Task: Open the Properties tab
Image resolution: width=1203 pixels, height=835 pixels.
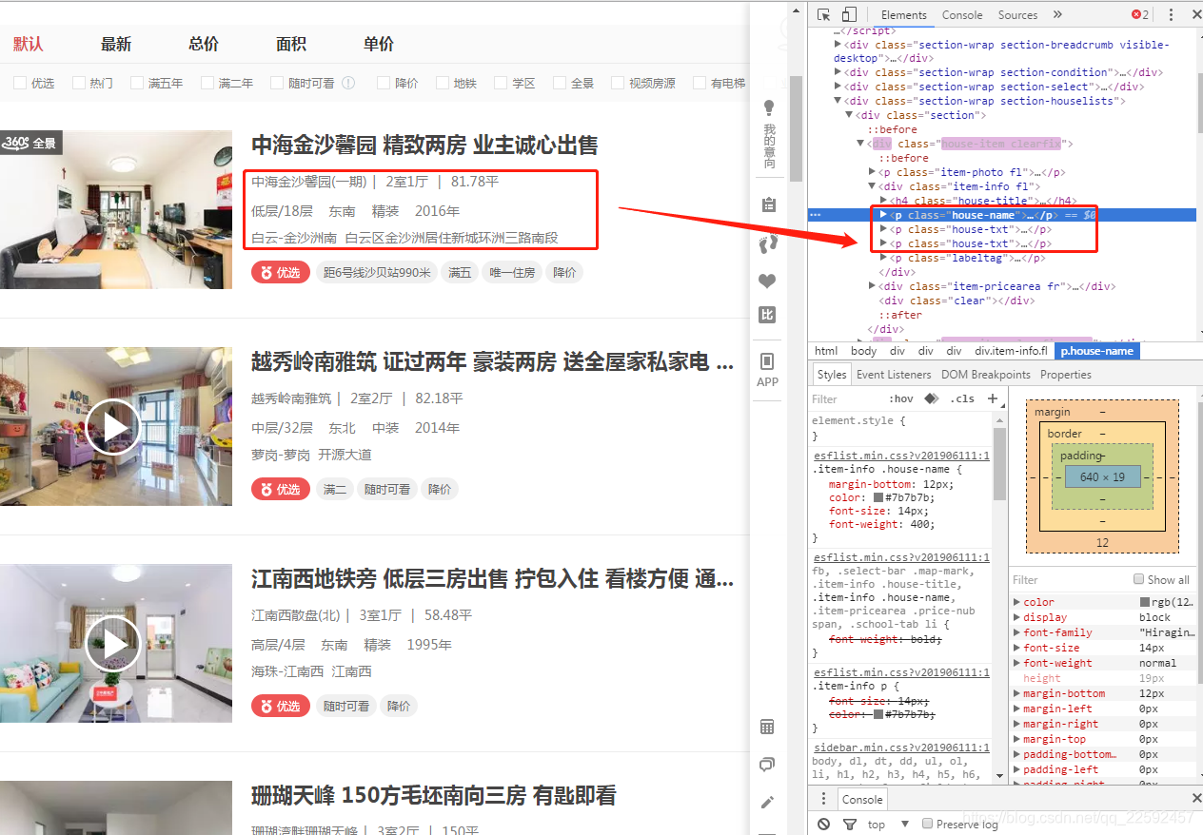Action: point(1066,375)
